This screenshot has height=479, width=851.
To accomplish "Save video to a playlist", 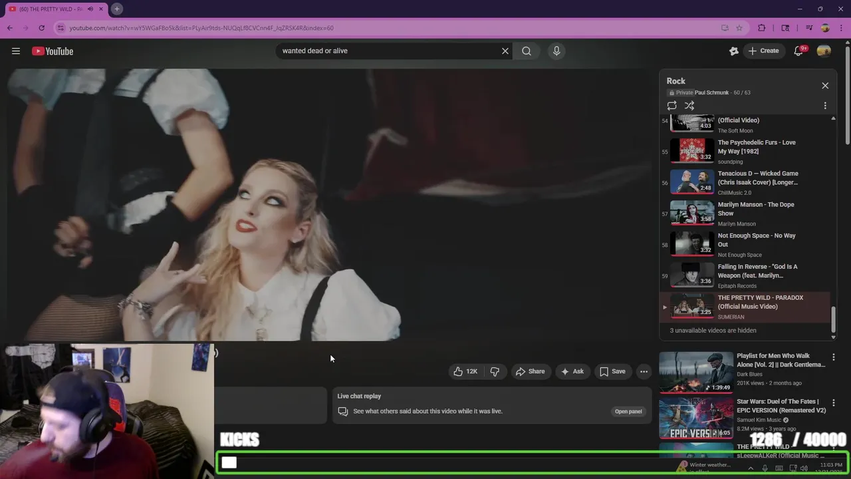I will click(612, 371).
